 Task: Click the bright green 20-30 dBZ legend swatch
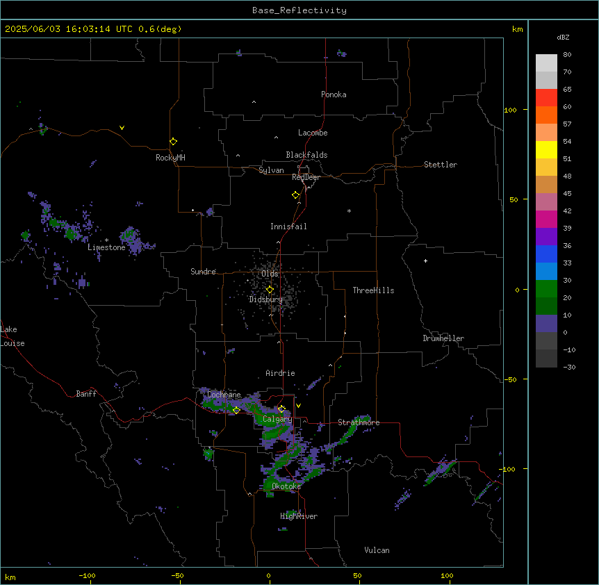coord(546,289)
